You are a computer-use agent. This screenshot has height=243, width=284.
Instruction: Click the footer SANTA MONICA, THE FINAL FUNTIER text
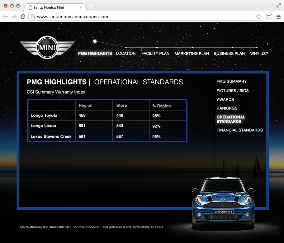[44, 227]
